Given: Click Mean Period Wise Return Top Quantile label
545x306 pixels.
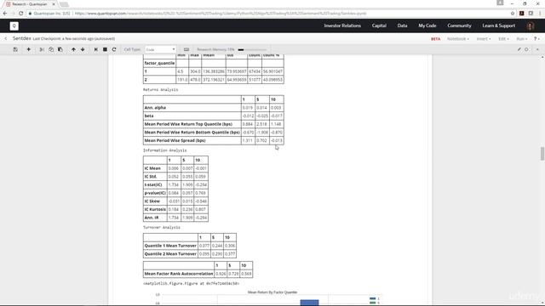Looking at the screenshot, I should [188, 124].
